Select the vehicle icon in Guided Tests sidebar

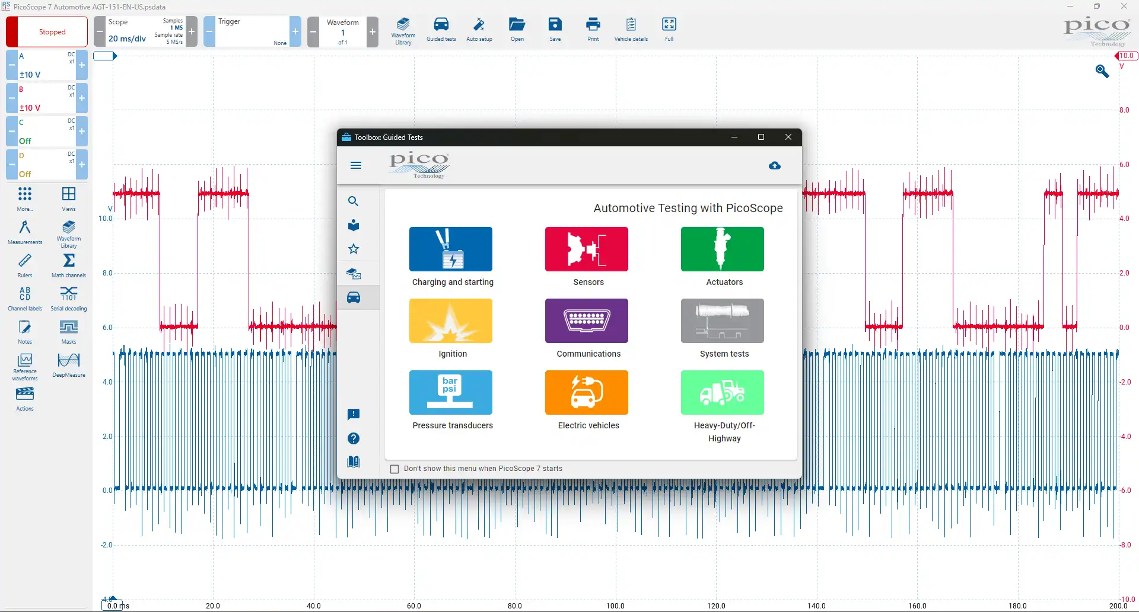coord(354,297)
